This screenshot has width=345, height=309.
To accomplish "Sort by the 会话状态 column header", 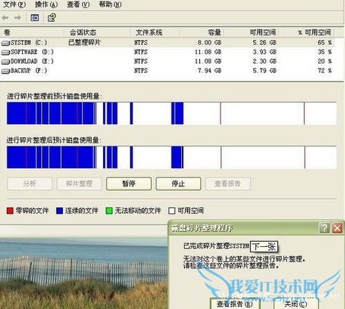I will point(97,32).
